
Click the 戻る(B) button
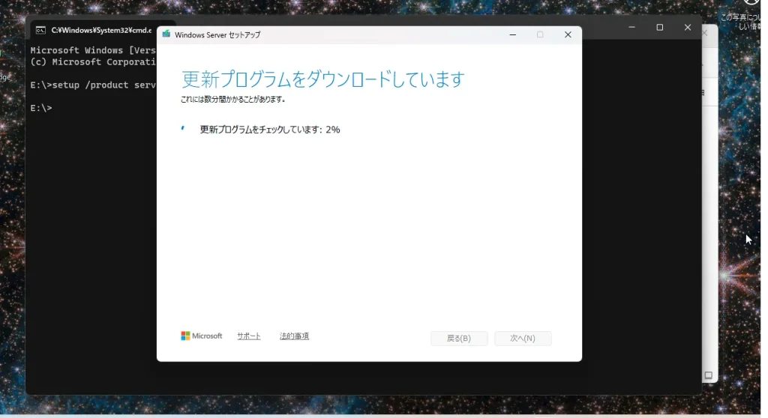click(459, 338)
